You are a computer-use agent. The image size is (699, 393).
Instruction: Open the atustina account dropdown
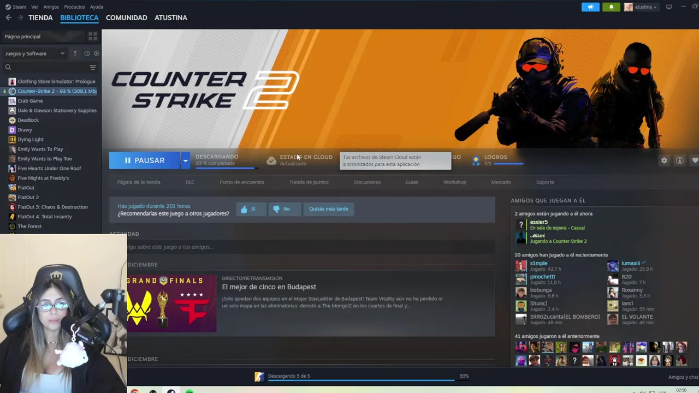coord(641,7)
